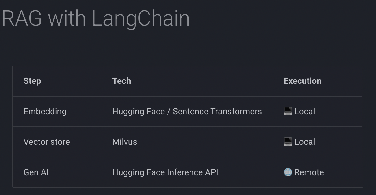The image size is (376, 195).
Task: Select the "Execution" column header
Action: point(303,81)
